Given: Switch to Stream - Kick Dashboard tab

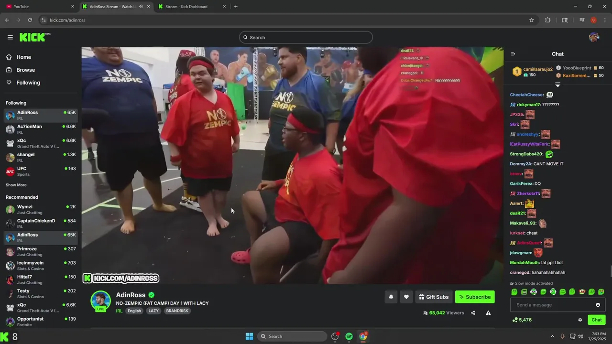Looking at the screenshot, I should coord(191,6).
